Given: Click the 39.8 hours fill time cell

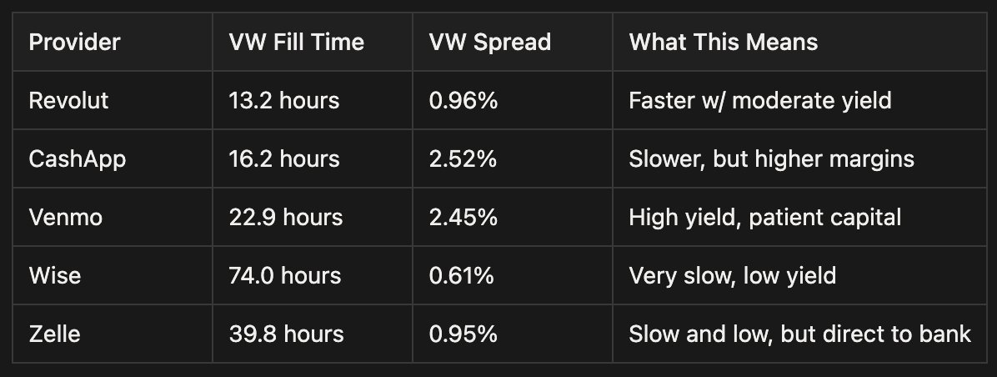Looking at the screenshot, I should coord(286,334).
